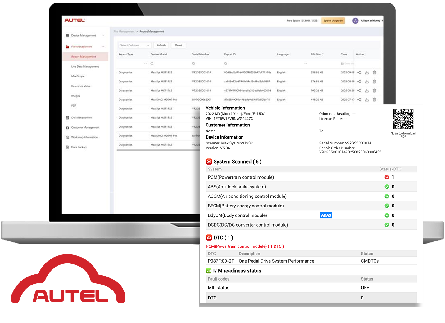Click the ADAS badge on BdyCM row
The image size is (445, 323).
(326, 215)
